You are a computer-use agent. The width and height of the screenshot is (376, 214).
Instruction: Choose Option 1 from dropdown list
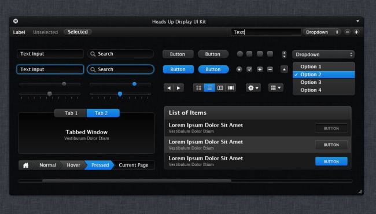point(324,67)
